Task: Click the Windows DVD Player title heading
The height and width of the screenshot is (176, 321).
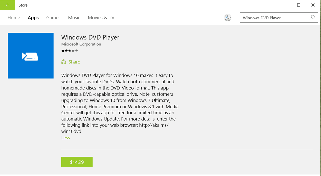Action: click(x=90, y=37)
